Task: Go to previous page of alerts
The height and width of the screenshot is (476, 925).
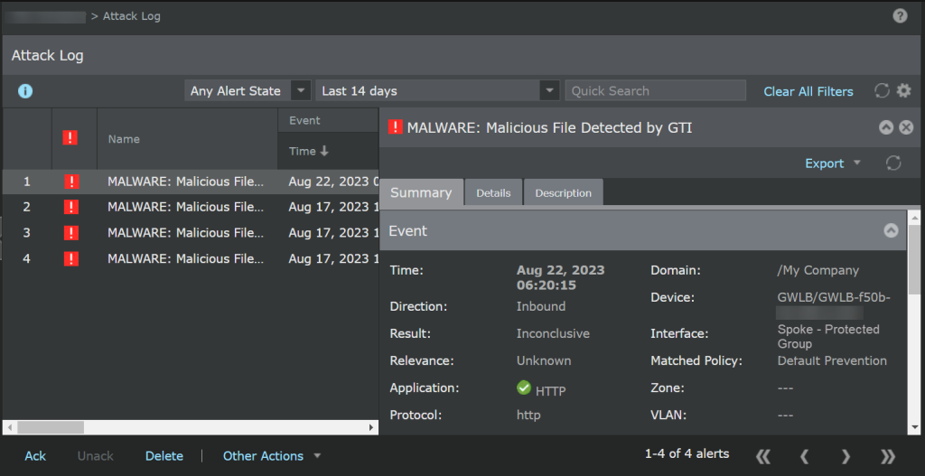Action: 803,456
